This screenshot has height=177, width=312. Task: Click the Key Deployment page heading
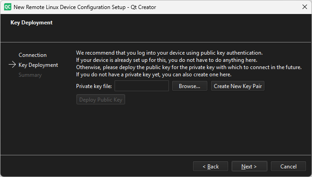coord(31,23)
